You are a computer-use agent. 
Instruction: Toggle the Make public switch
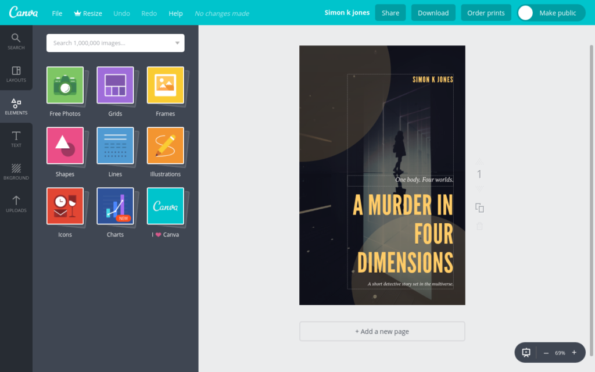[x=526, y=13]
